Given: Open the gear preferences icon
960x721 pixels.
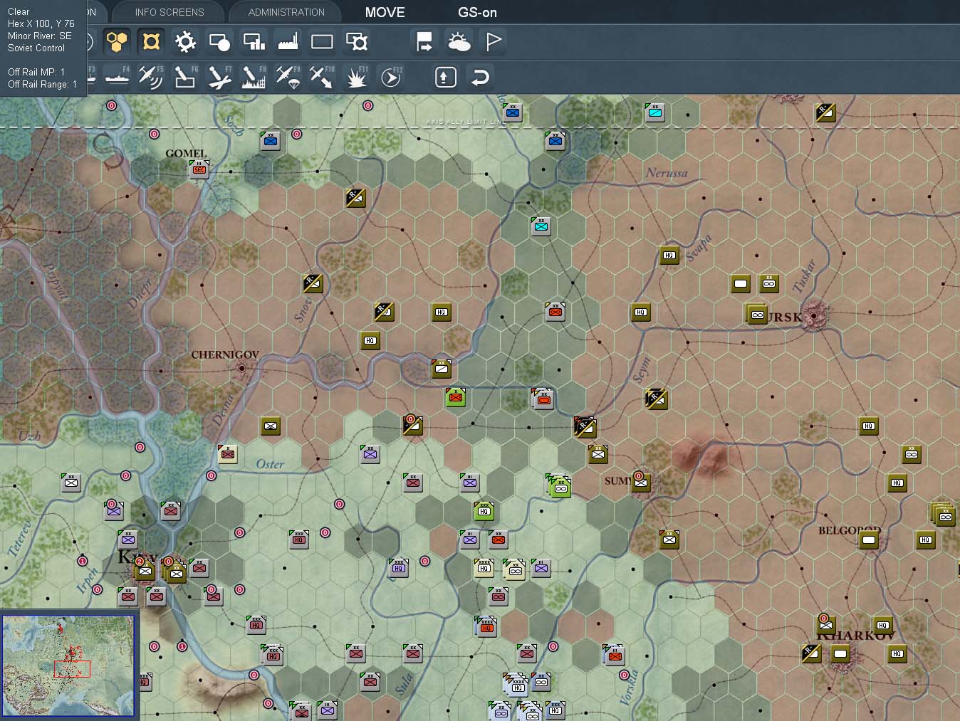Looking at the screenshot, I should click(x=185, y=41).
